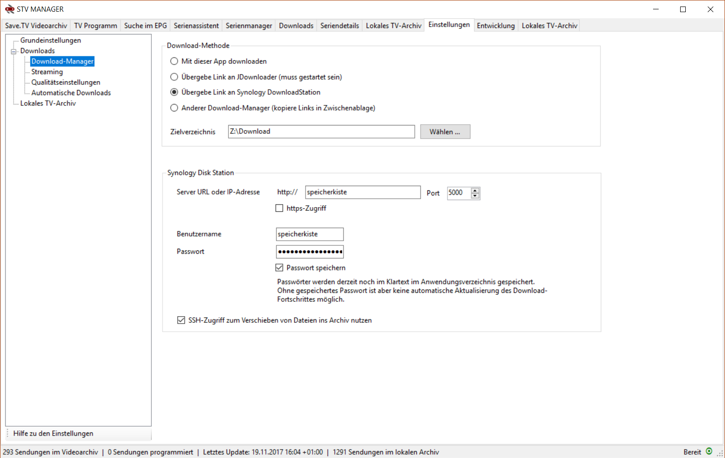Viewport: 725px width, 458px height.
Task: Open 'Hilfe zu den Einstellungen' link
Action: click(x=53, y=433)
